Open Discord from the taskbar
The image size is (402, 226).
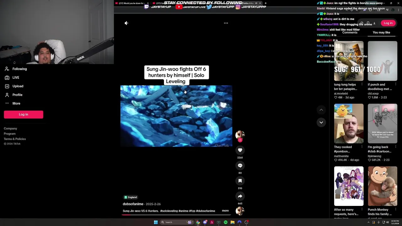(x=205, y=222)
